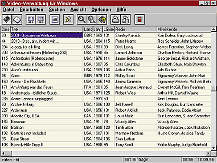Click the 'FRA' country cell
The height and width of the screenshot is (163, 217).
[x=88, y=87]
